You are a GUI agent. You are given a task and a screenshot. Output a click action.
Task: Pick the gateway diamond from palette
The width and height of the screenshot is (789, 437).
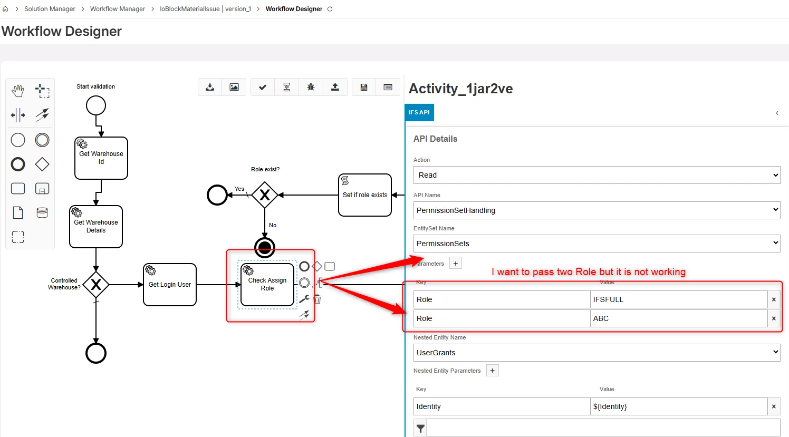pos(42,164)
